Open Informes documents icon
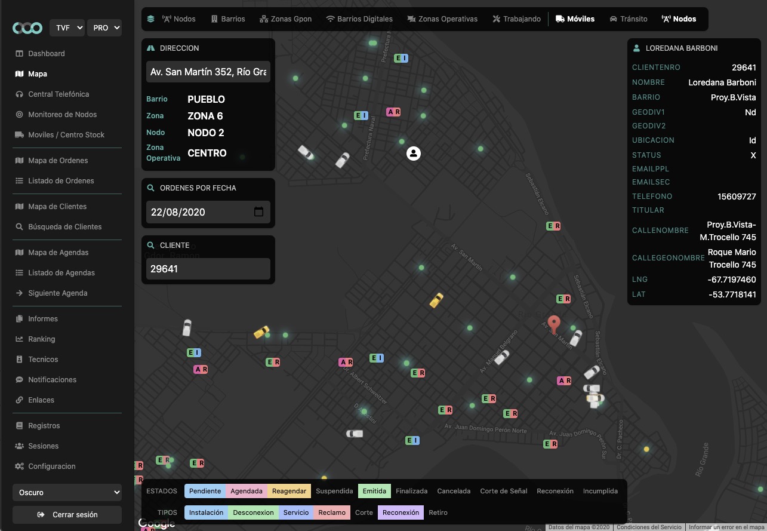Viewport: 767px width, 531px height. [19, 319]
